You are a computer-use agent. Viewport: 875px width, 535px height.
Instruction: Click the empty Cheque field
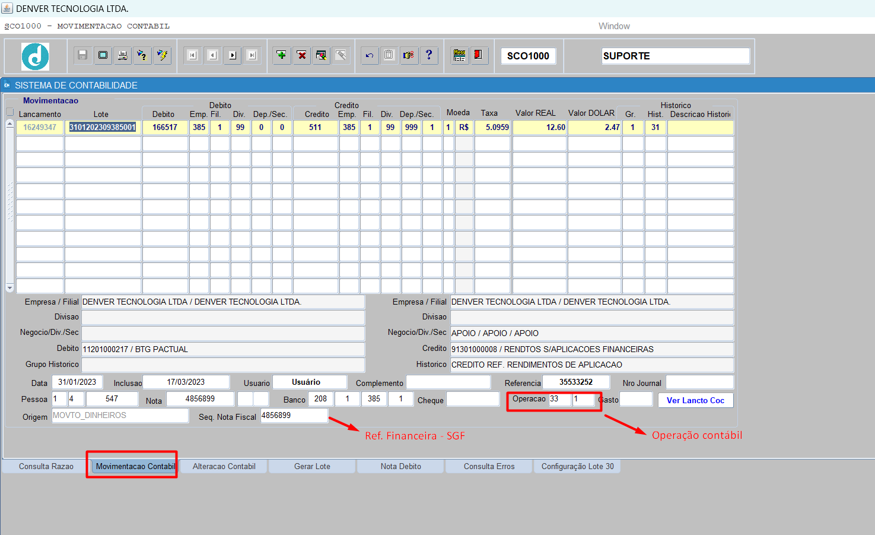[473, 399]
